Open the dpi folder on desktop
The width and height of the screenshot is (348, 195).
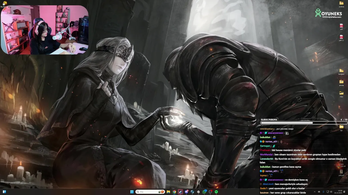[341, 128]
